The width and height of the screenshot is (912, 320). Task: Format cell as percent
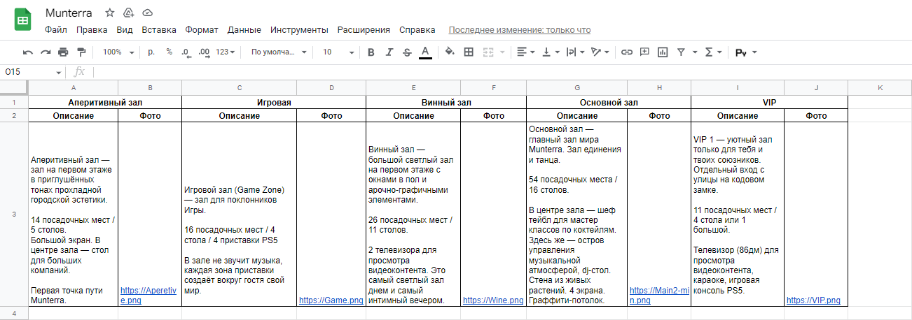click(169, 52)
